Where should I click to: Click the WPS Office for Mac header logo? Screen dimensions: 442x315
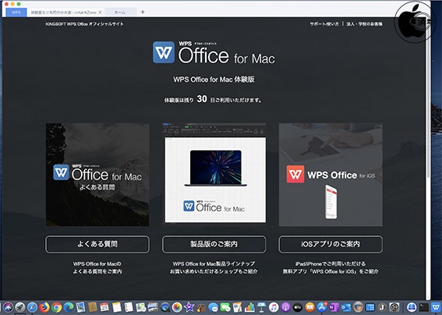214,53
